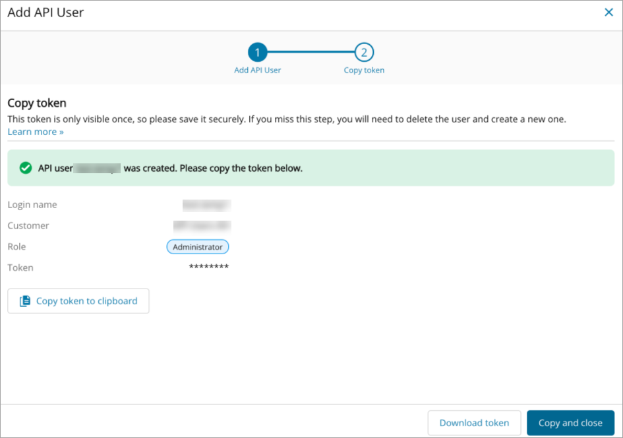Viewport: 623px width, 438px height.
Task: Click the masked token asterisks value
Action: [208, 267]
